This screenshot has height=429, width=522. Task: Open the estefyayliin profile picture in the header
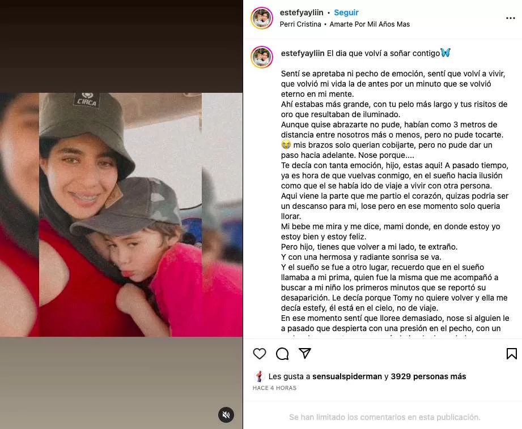[x=262, y=18]
